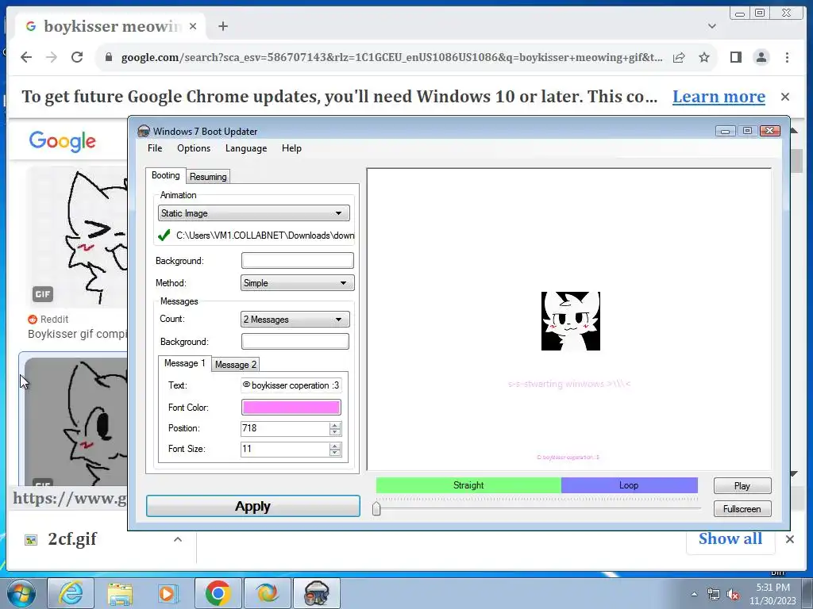Click the share page icon in address bar
Image resolution: width=813 pixels, height=609 pixels.
tap(679, 57)
